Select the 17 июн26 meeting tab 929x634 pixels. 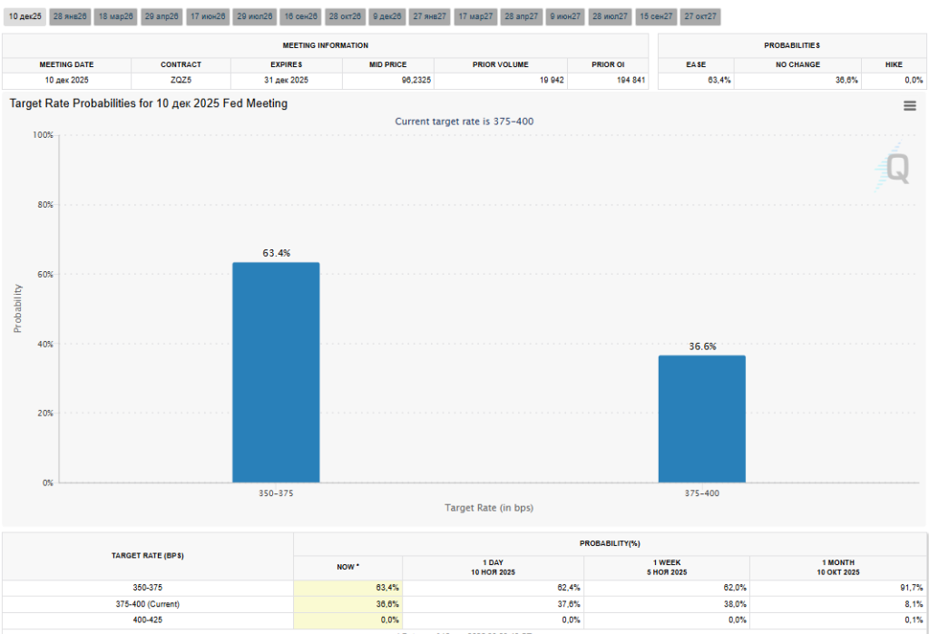click(208, 17)
